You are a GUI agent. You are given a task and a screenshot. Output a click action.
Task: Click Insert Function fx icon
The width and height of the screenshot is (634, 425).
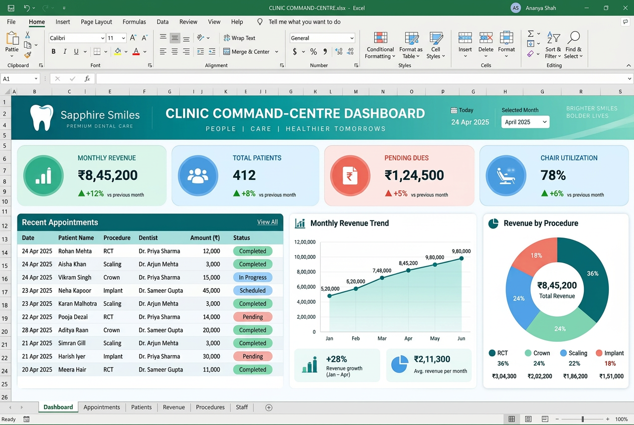pyautogui.click(x=87, y=79)
